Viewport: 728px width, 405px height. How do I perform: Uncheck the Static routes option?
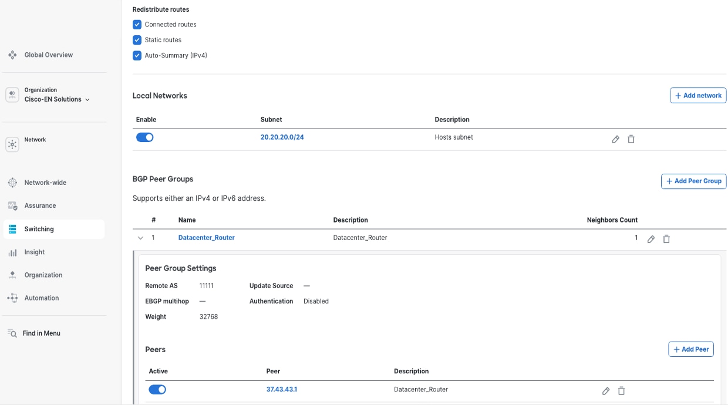[137, 39]
